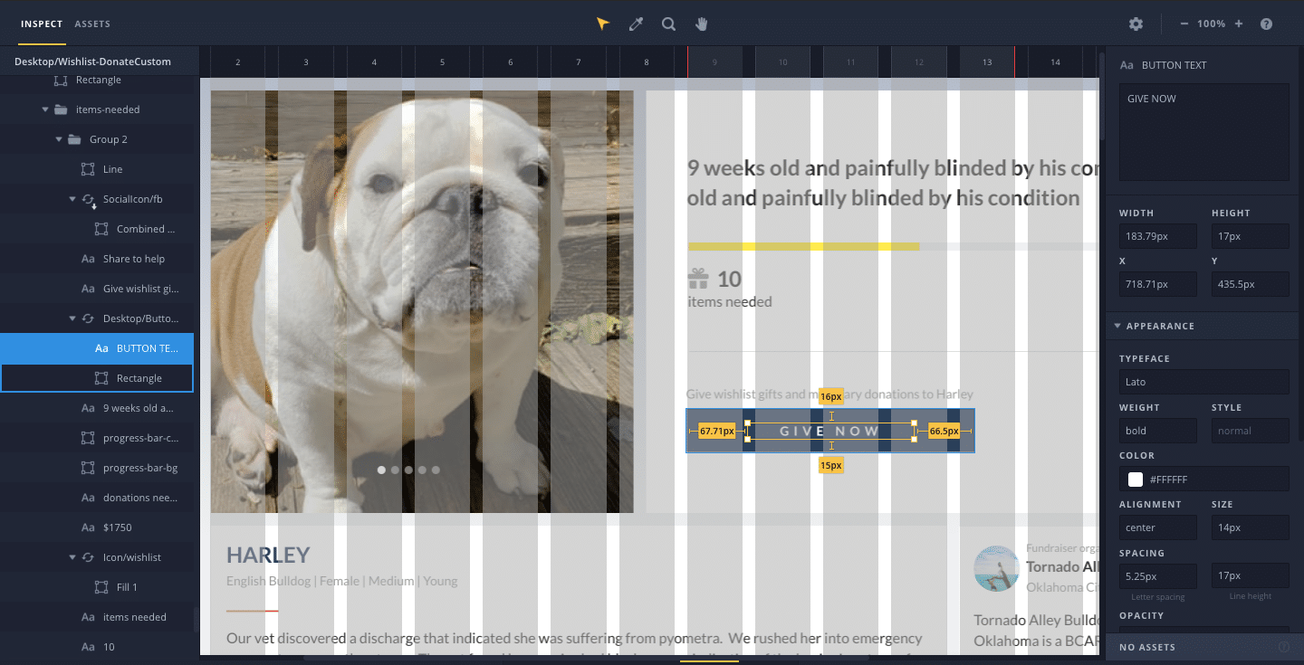Viewport: 1304px width, 665px height.
Task: Activate the magnifier zoom tool
Action: pyautogui.click(x=668, y=24)
